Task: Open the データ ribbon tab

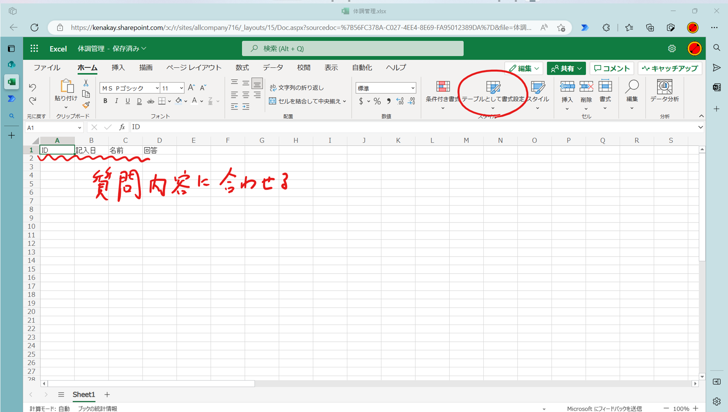Action: (x=273, y=67)
